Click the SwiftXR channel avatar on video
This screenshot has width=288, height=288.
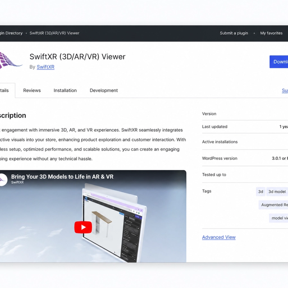(3, 179)
